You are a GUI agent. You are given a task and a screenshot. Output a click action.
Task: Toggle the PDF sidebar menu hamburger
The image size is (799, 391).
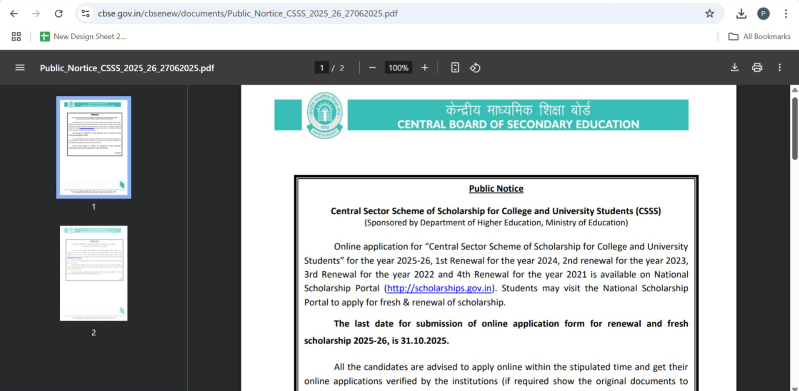pos(20,67)
